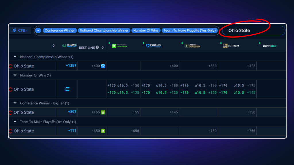
Task: Click BetMGM +325 championship odds
Action: pyautogui.click(x=251, y=66)
